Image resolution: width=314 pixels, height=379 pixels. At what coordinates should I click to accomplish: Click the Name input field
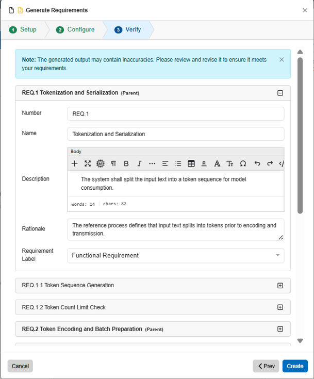176,134
